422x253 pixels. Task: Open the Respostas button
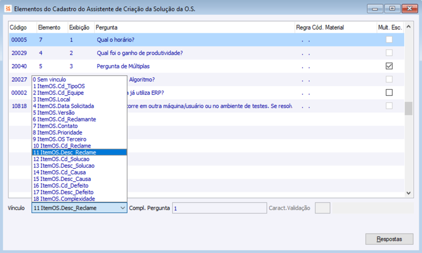tap(389, 239)
